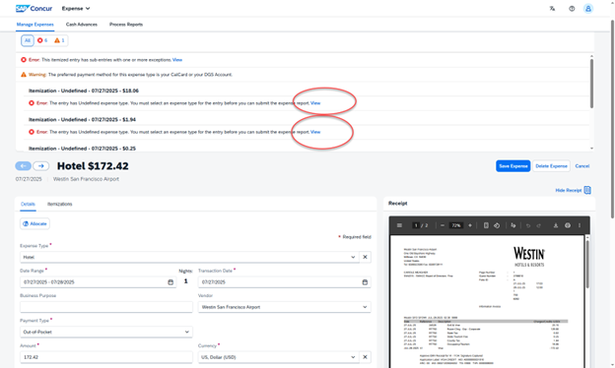Open receipt viewer more options menu
The width and height of the screenshot is (615, 368).
[x=580, y=225]
